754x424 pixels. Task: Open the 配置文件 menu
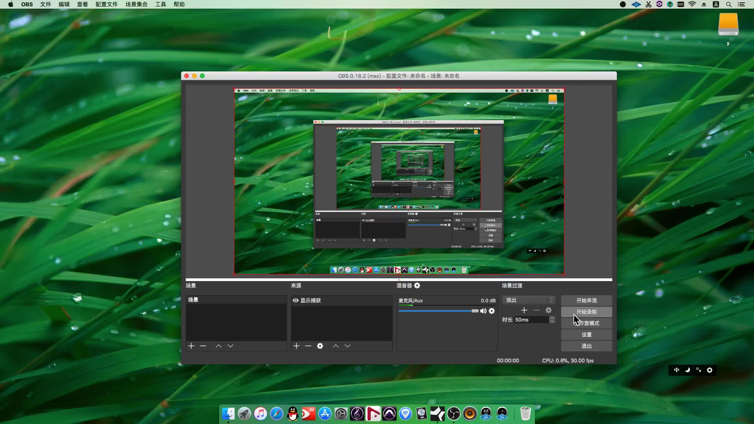click(106, 4)
